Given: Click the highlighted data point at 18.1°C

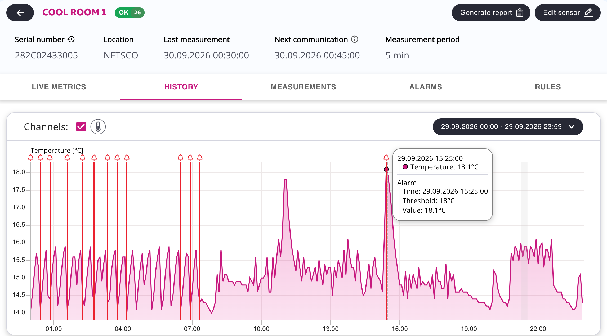Looking at the screenshot, I should click(386, 169).
